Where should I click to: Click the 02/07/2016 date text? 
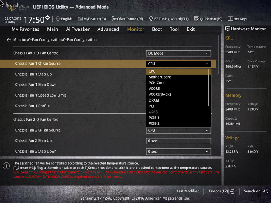(x=13, y=18)
